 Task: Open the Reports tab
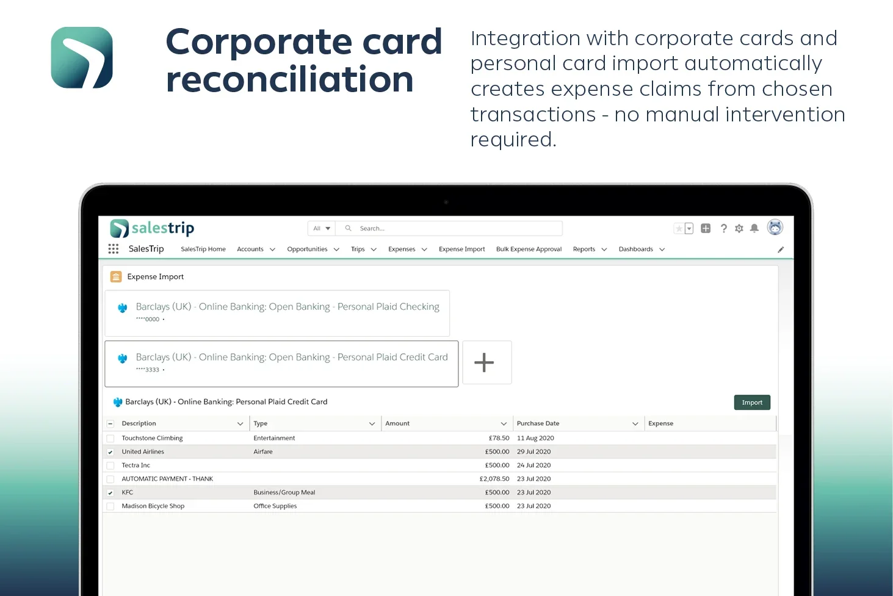(584, 250)
